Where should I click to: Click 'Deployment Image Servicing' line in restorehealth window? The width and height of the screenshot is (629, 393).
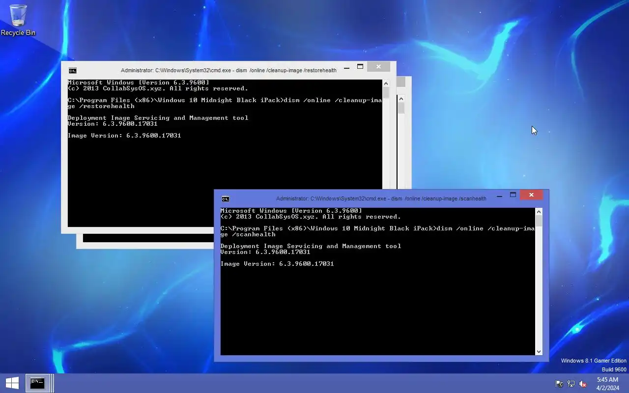coord(158,118)
